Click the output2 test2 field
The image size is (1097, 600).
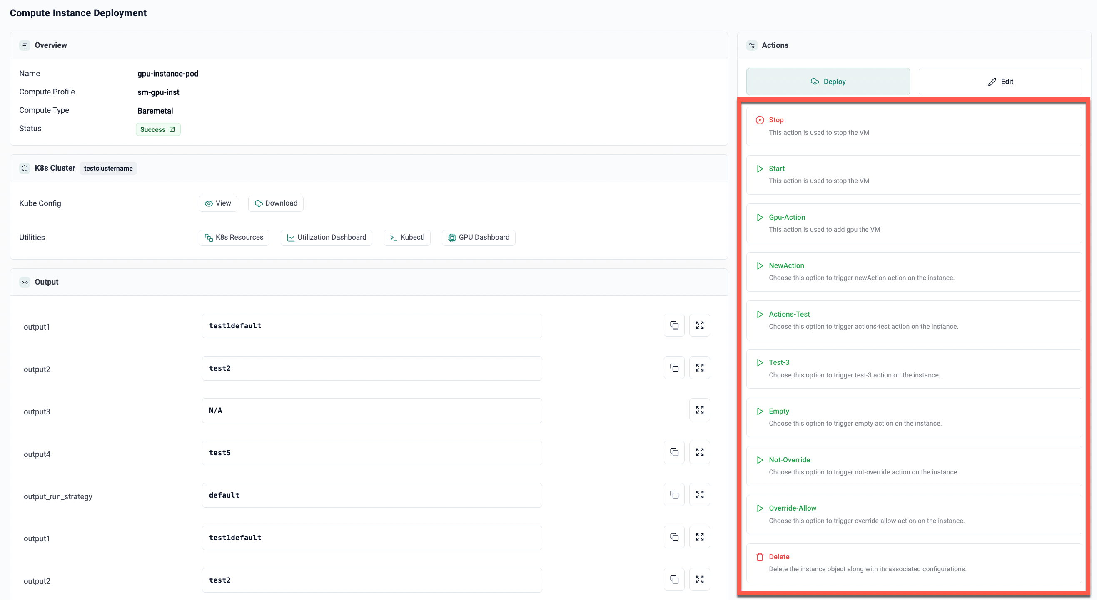click(371, 369)
